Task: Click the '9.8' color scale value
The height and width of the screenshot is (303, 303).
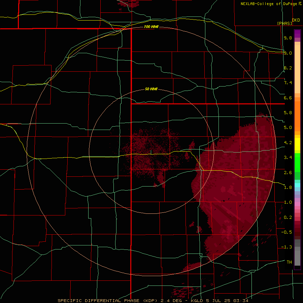Action: pos(288,38)
